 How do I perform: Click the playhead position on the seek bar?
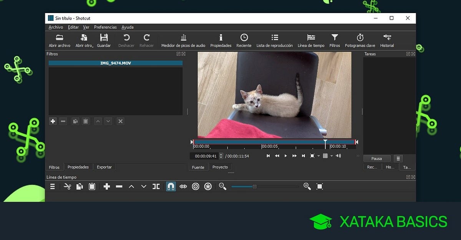(325, 142)
